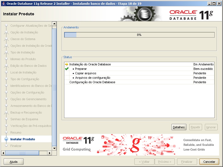Select the Idiomas do Produto step
This screenshot has height=167, width=223.
click(x=23, y=59)
